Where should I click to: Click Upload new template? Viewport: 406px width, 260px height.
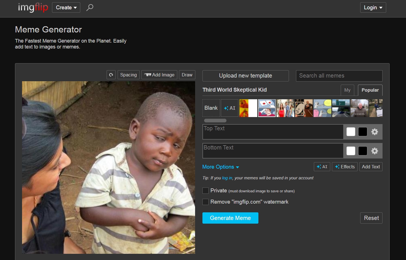point(246,76)
